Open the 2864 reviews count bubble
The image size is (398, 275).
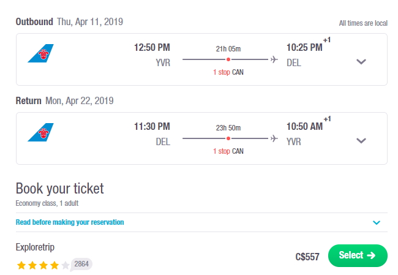pyautogui.click(x=81, y=264)
